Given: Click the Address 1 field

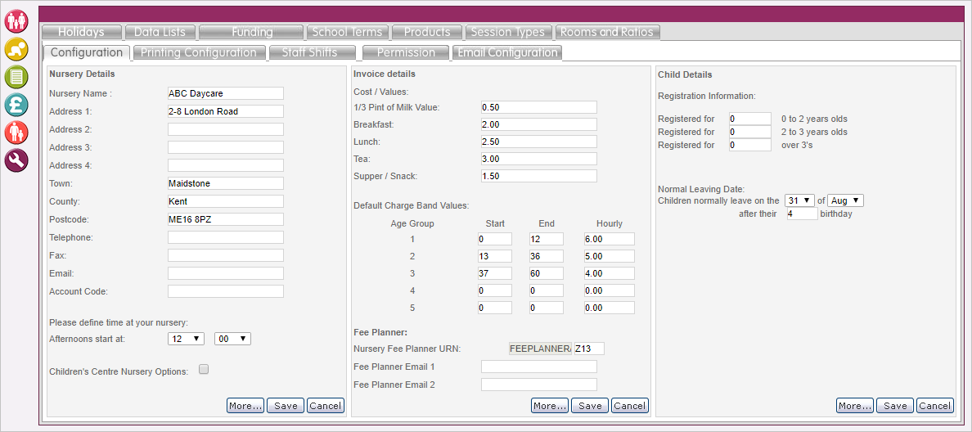Looking at the screenshot, I should [226, 111].
